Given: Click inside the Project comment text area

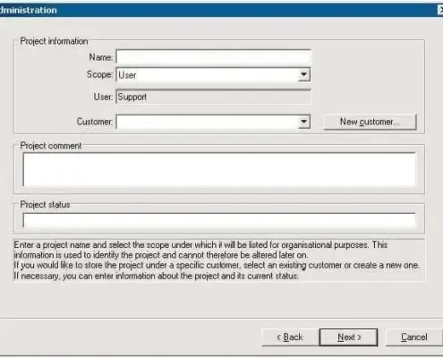Looking at the screenshot, I should (x=219, y=169).
